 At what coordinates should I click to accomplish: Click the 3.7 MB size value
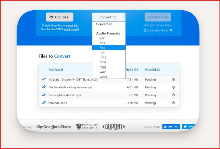click(x=133, y=95)
